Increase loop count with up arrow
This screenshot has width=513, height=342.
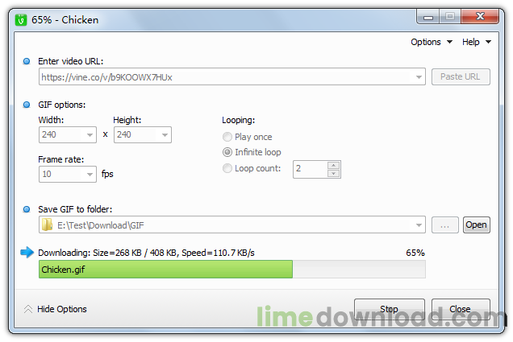pyautogui.click(x=333, y=165)
